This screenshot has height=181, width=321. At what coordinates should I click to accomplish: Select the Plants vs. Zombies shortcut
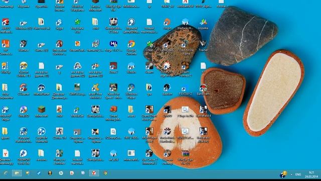pyautogui.click(x=59, y=157)
